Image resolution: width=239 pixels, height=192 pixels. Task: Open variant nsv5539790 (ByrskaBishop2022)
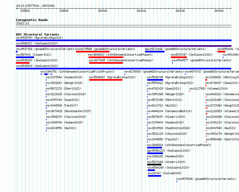[39, 38]
